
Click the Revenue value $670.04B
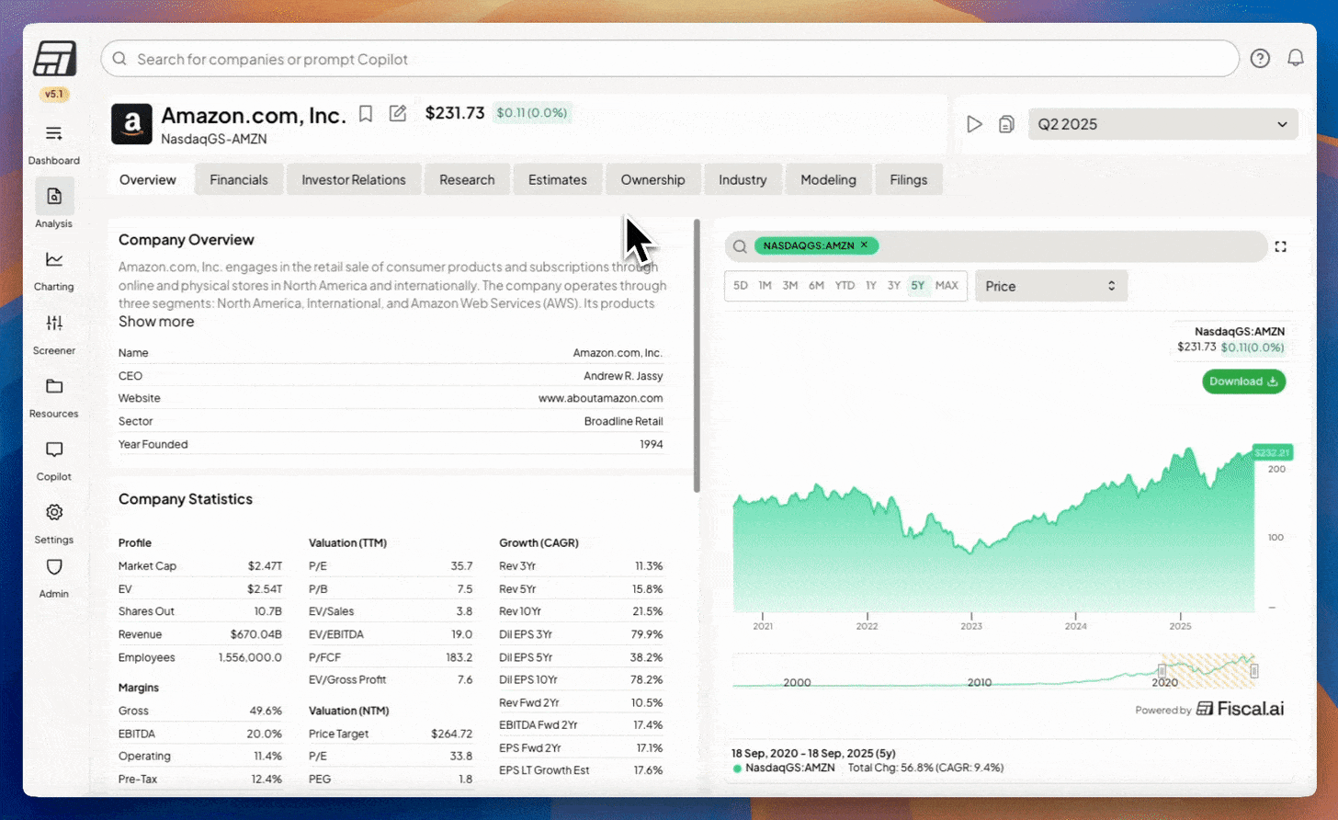(x=255, y=634)
